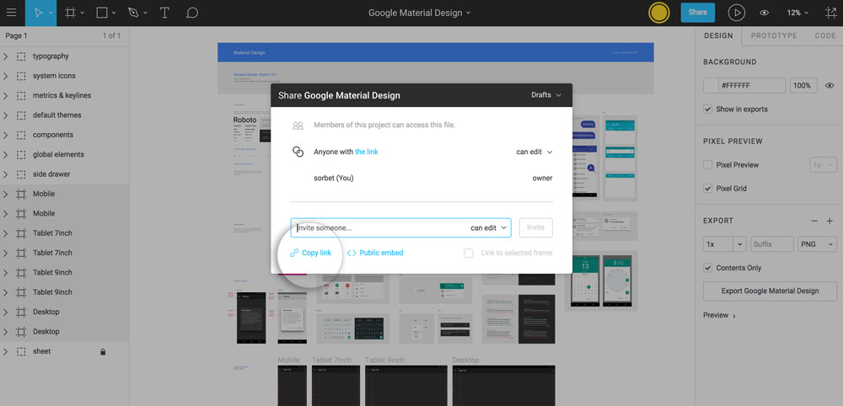This screenshot has width=843, height=406.
Task: Switch to the Code tab
Action: pos(824,35)
